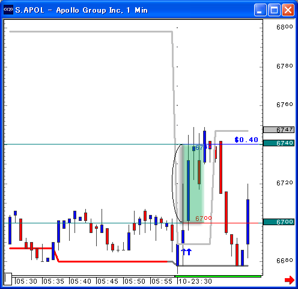The height and width of the screenshot is (289, 298).
Task: Click the 05:35 time axis label
Action: tap(53, 281)
